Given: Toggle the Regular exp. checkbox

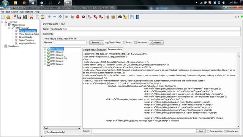Looking at the screenshot, I should (225, 131).
